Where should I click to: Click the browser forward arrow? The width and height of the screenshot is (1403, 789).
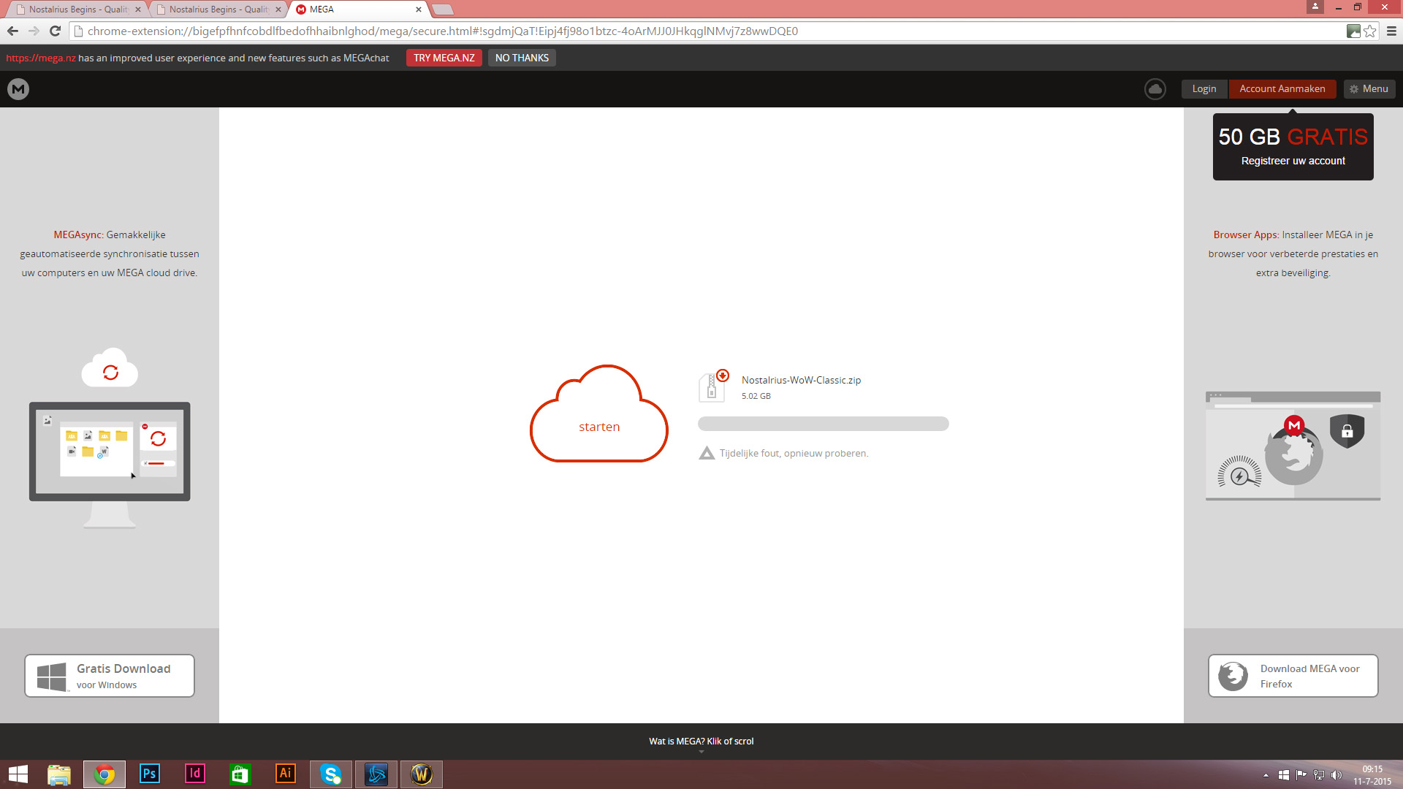click(34, 31)
